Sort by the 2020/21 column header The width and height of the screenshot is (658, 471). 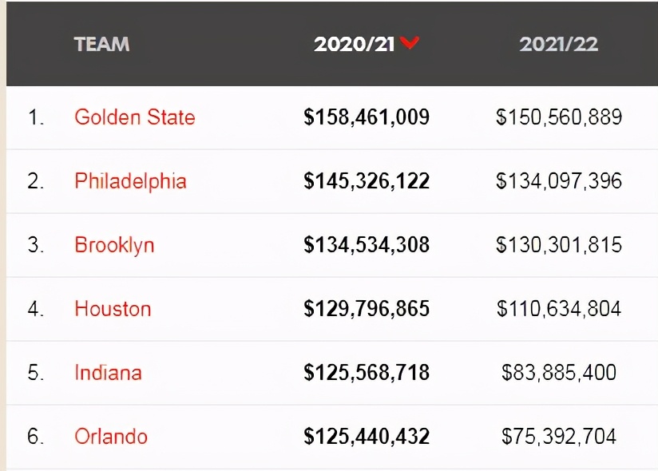pos(355,44)
